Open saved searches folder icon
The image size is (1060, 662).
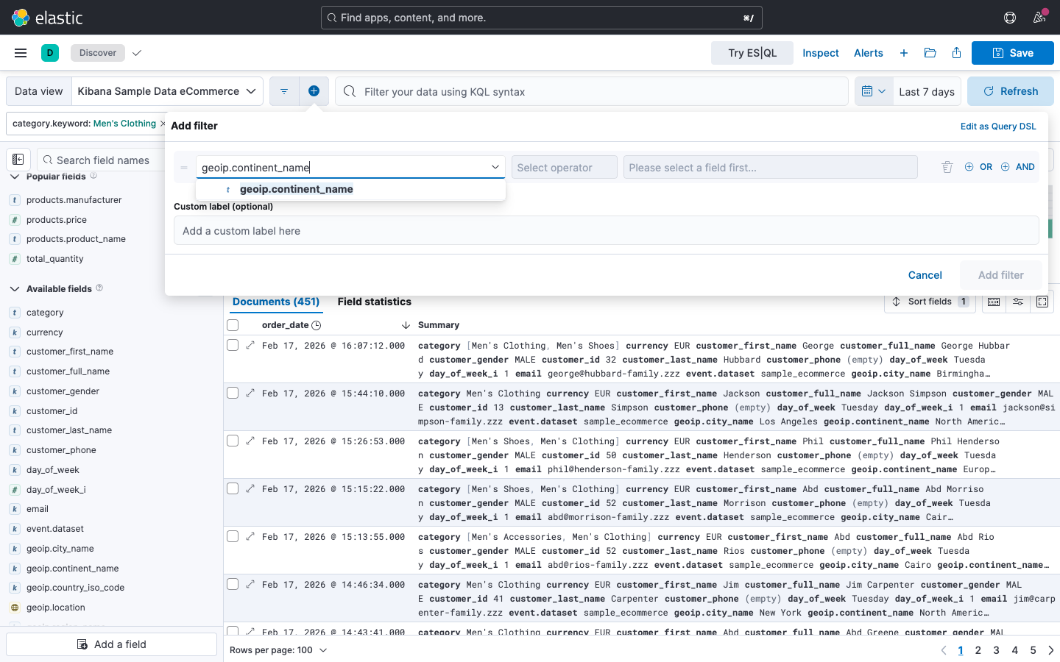[930, 53]
